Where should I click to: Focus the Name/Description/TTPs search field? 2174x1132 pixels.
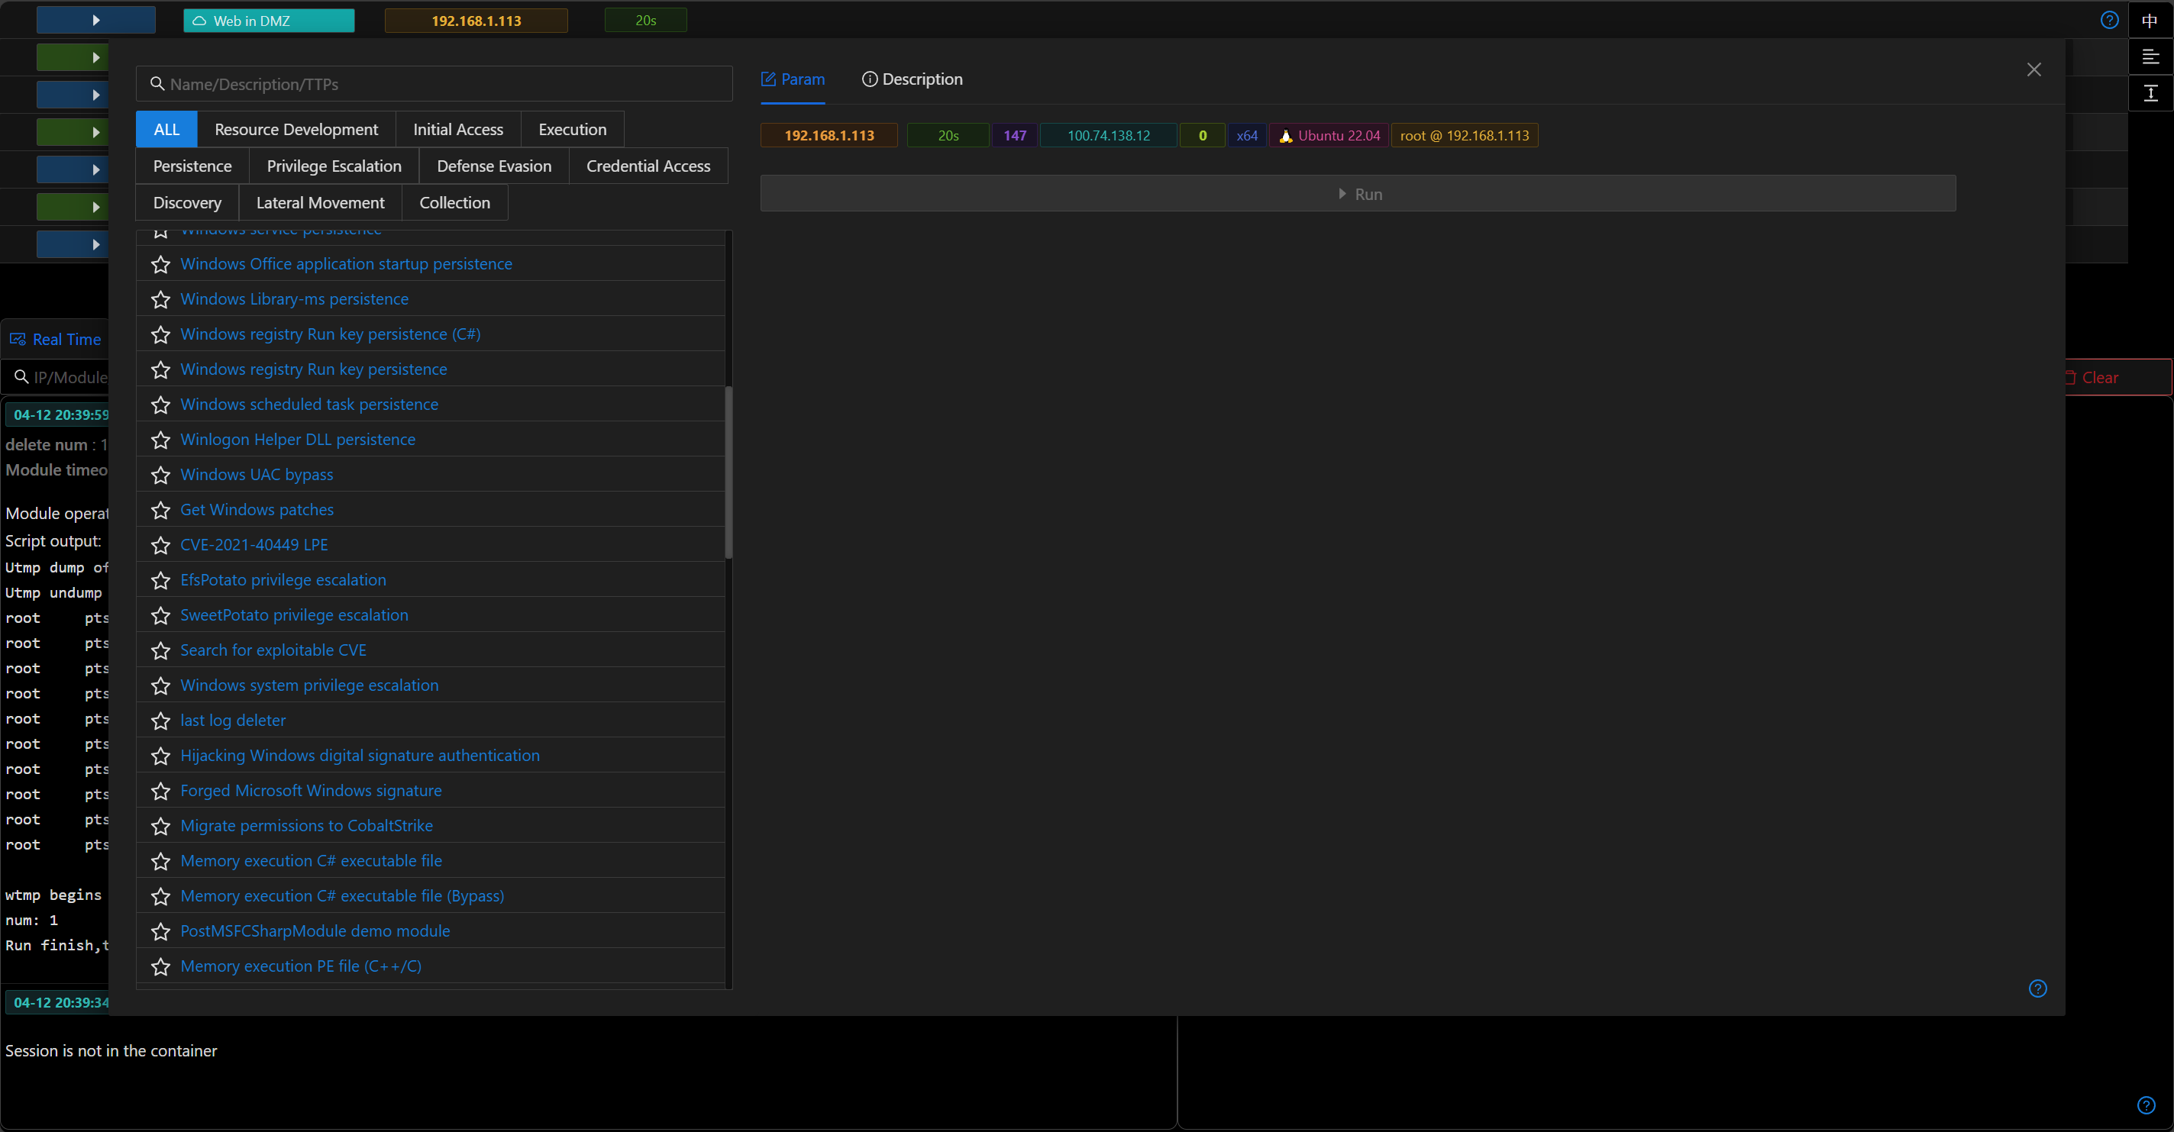coord(434,85)
